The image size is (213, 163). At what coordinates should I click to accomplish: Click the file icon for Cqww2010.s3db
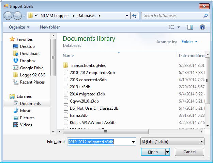click(66, 101)
